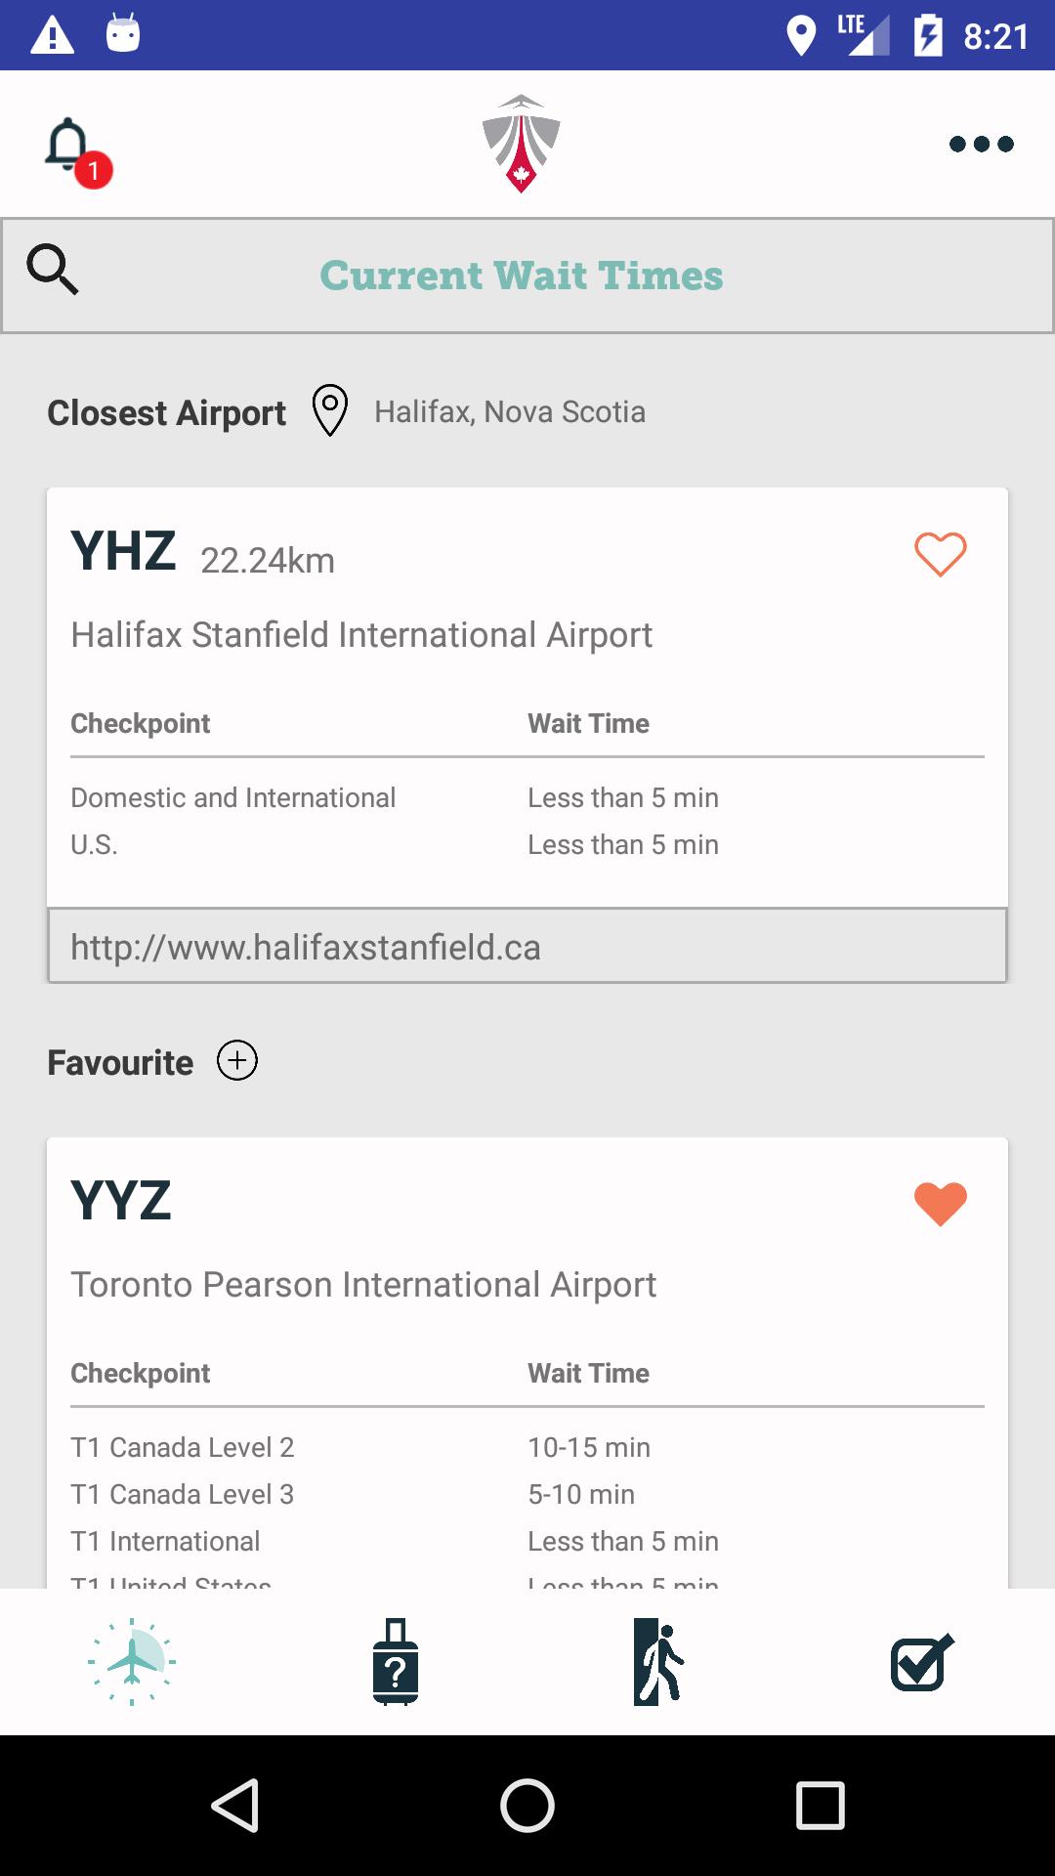The height and width of the screenshot is (1876, 1055).
Task: Open the checklist checkmark tab
Action: coord(922,1661)
